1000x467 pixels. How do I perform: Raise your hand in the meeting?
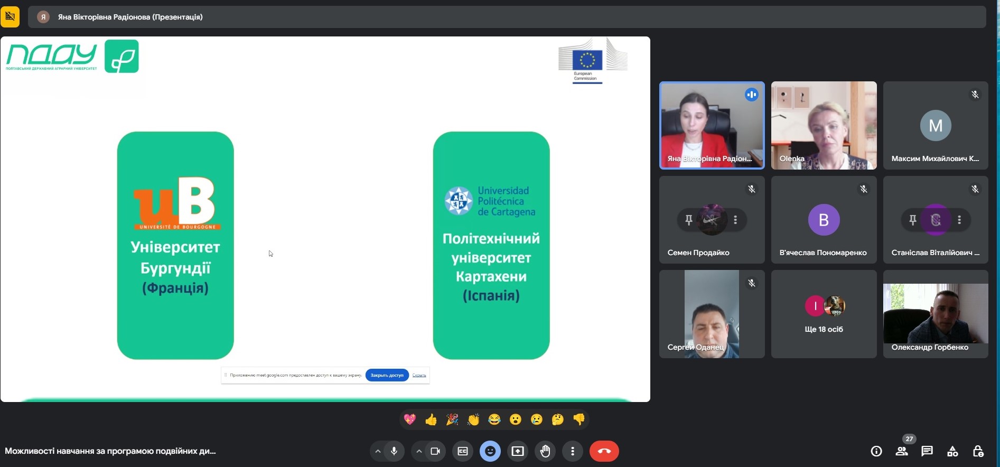tap(545, 451)
